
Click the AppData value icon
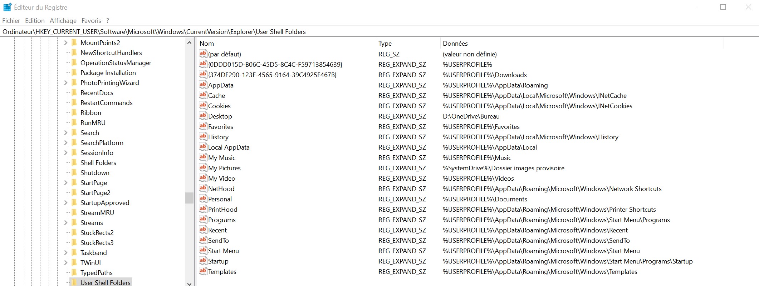point(203,85)
